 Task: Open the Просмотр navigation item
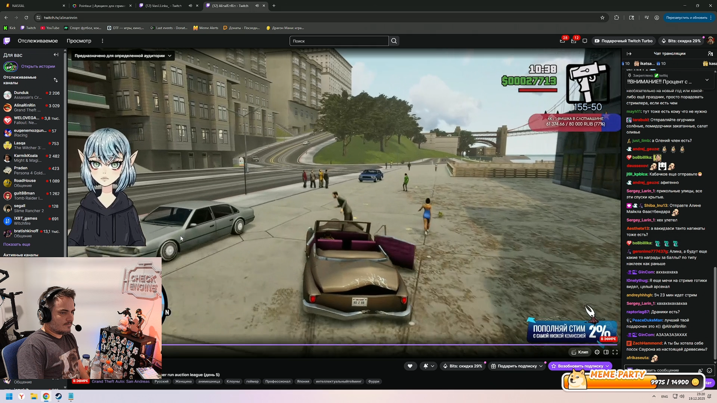tap(79, 41)
